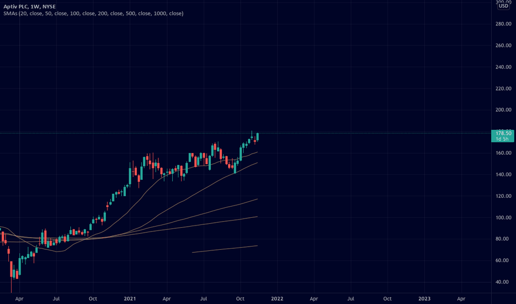Click the 40.00 price axis label
Screen dimensions: 516x304
[x=503, y=282]
